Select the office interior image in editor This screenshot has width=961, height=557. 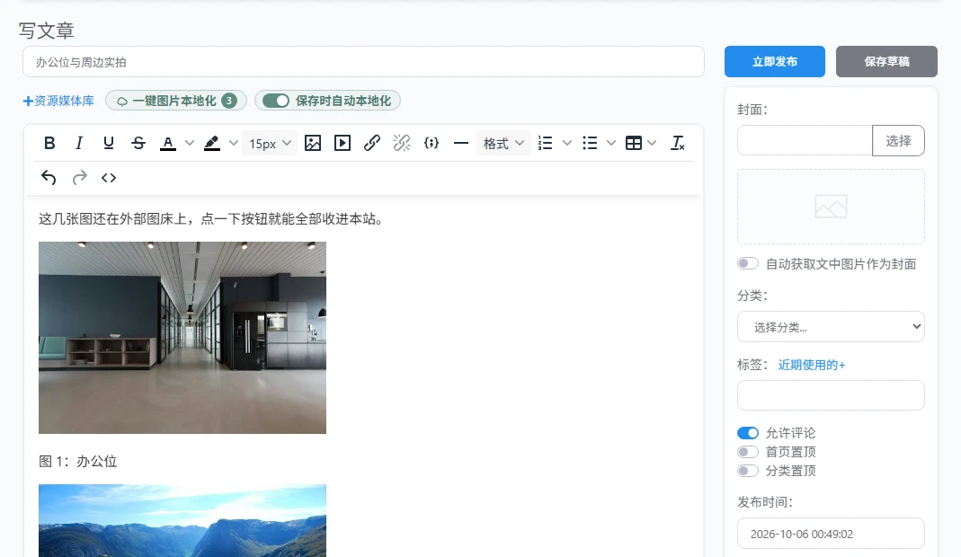pos(182,338)
